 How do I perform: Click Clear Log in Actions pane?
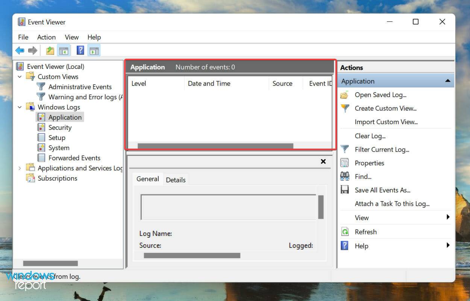coord(370,136)
